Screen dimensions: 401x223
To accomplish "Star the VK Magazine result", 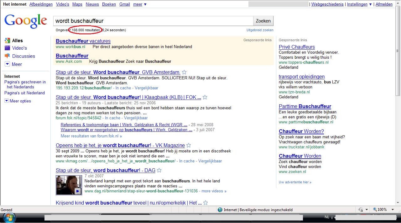I will click(x=189, y=145).
